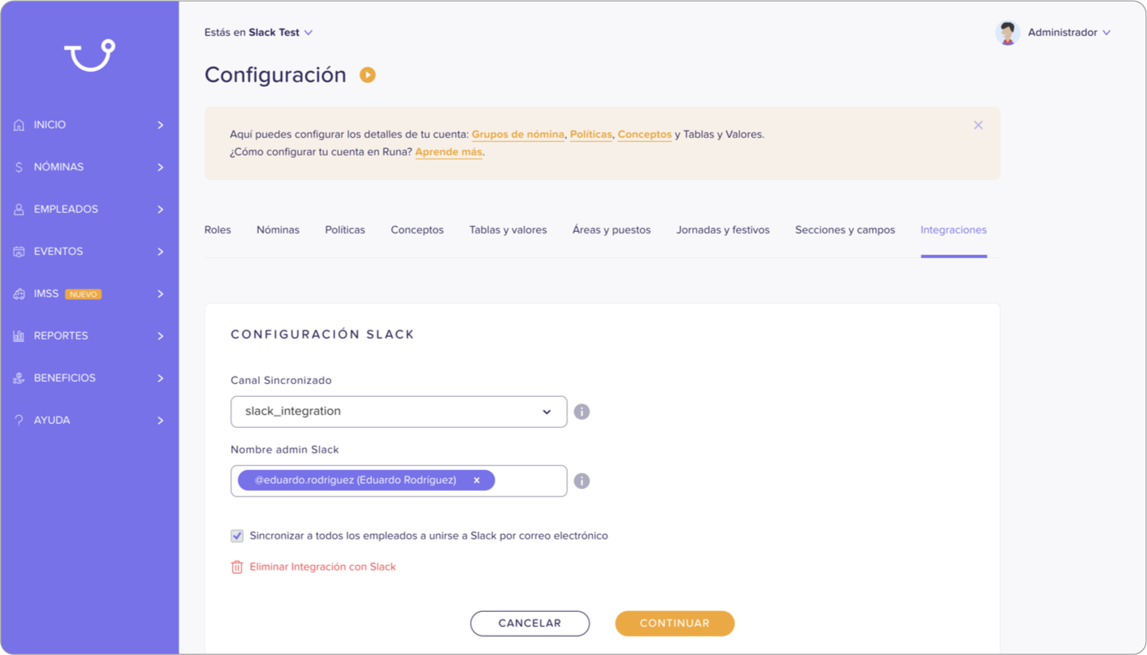Screen dimensions: 1147x655
Task: Expand the AYUDA menu chevron
Action: click(x=161, y=421)
